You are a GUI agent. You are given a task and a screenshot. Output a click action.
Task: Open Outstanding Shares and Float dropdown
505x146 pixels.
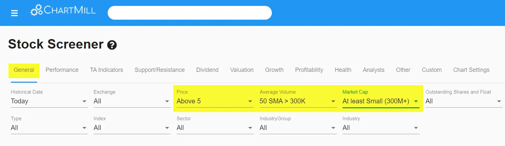(464, 101)
